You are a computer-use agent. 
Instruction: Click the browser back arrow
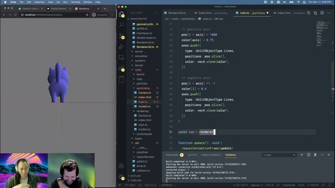tap(4, 15)
